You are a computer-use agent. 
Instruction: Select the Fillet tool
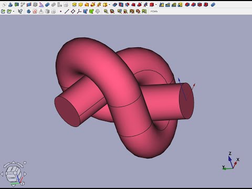tap(187, 5)
